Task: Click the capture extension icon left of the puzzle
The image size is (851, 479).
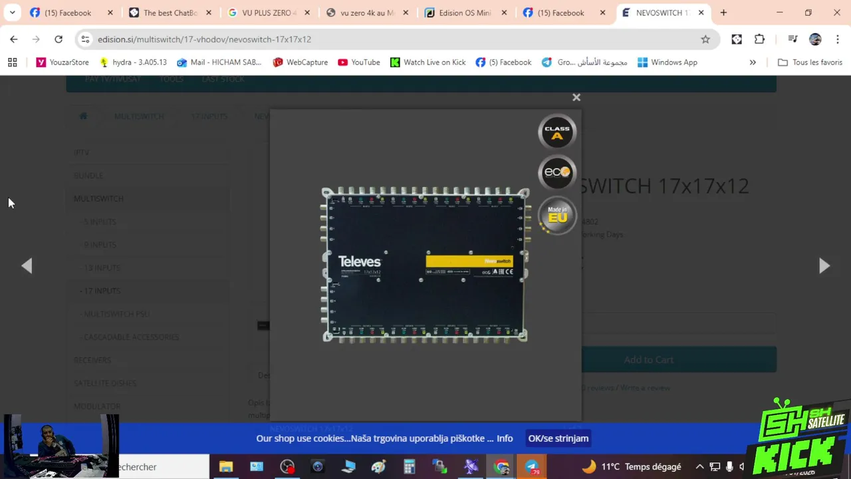Action: pos(737,39)
